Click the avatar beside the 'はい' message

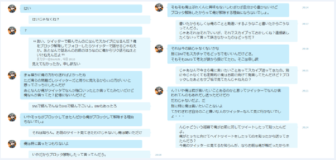coord(12,8)
